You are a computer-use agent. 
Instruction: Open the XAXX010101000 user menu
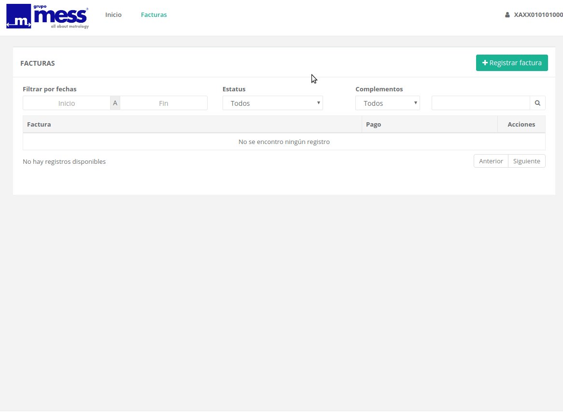tap(534, 14)
